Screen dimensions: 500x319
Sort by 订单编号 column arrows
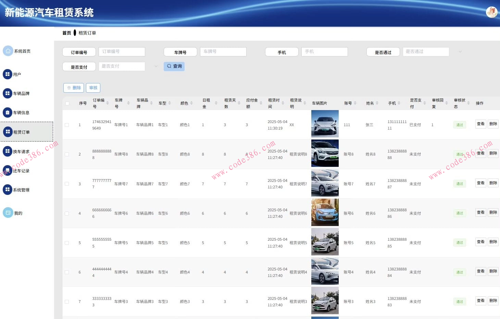(108, 103)
